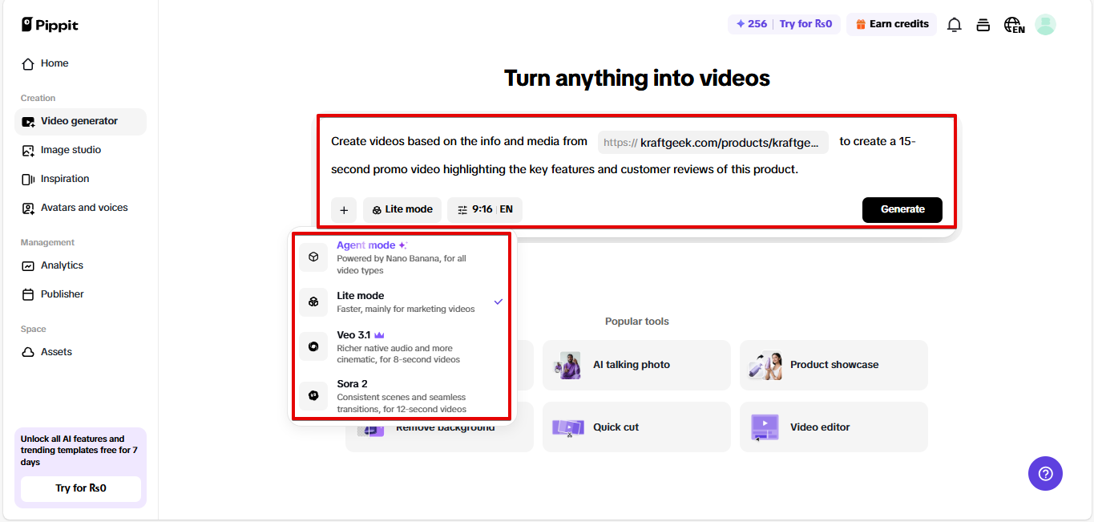
Task: Click the kraftgeek.com URL field
Action: click(x=713, y=143)
